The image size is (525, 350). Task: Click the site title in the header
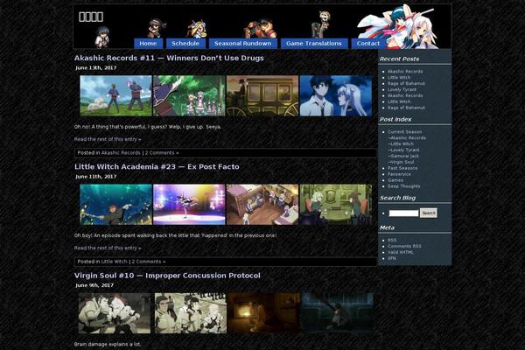tap(91, 17)
